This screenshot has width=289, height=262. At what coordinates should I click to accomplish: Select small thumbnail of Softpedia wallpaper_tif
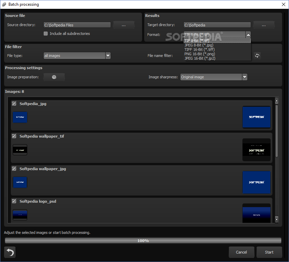pyautogui.click(x=20, y=150)
